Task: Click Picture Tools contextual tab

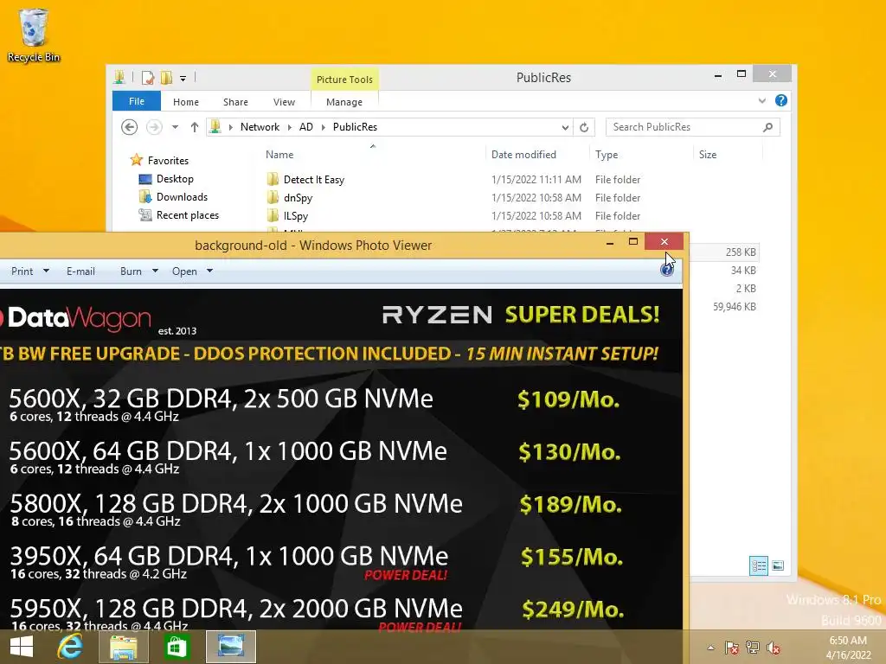Action: click(344, 79)
